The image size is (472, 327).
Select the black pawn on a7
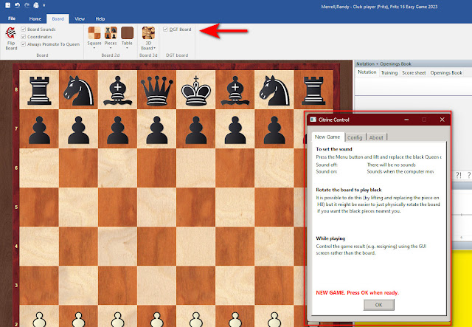[39, 130]
